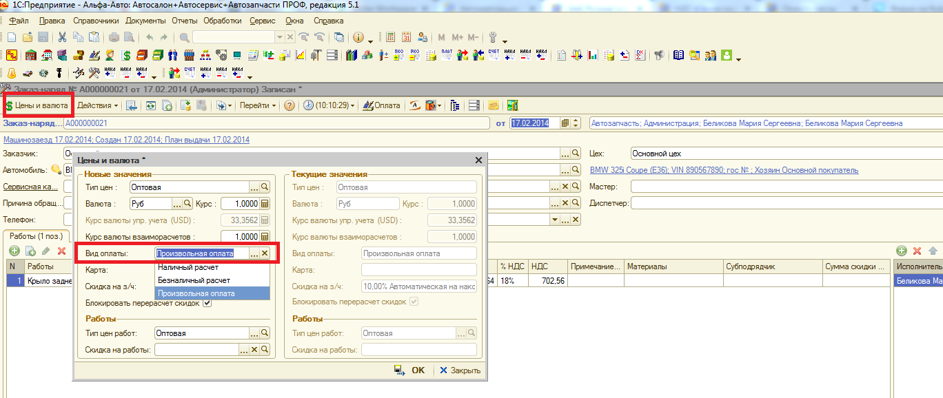The width and height of the screenshot is (943, 398).
Task: Click the wrench tools icon in main toolbar
Action: click(493, 37)
